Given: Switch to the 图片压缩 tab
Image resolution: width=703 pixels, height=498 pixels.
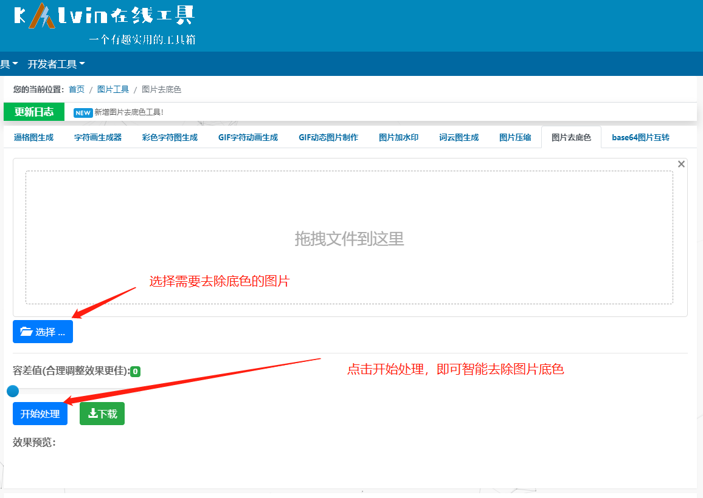Looking at the screenshot, I should click(x=514, y=137).
